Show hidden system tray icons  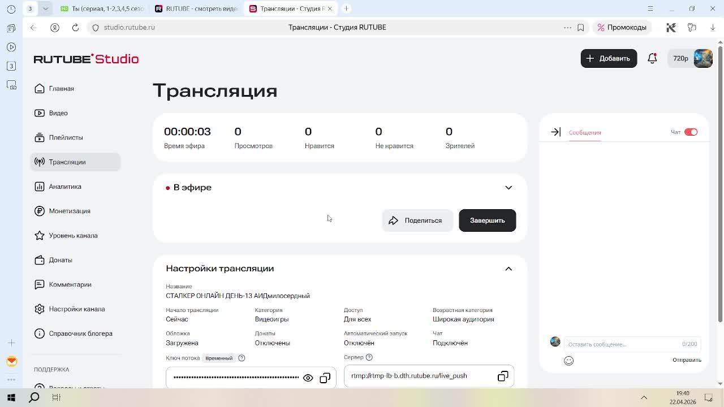[644, 397]
